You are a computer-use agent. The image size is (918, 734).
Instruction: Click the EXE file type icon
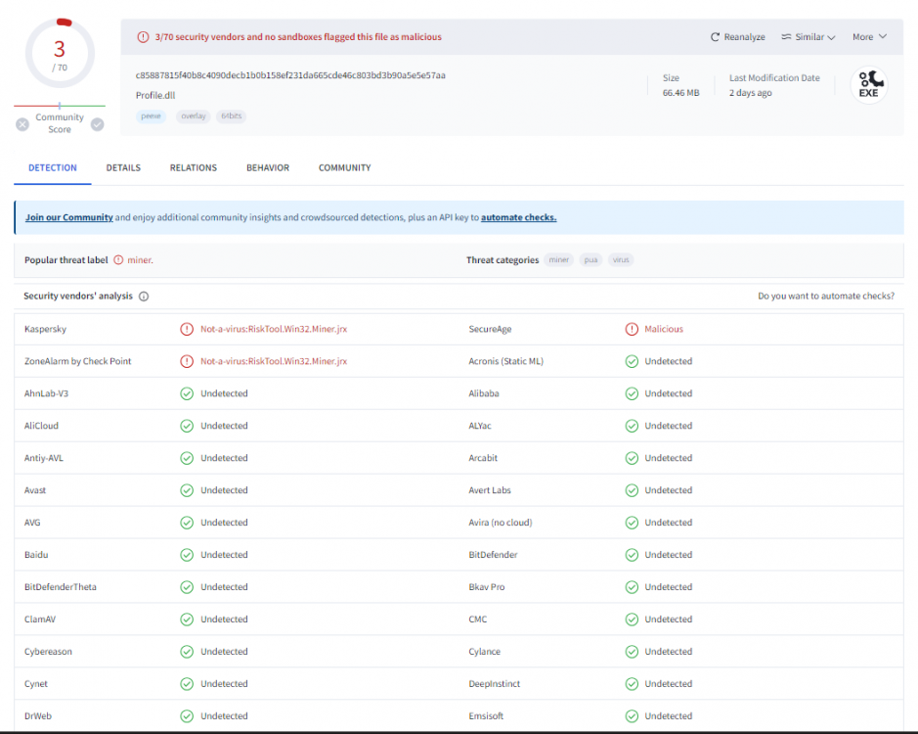868,85
